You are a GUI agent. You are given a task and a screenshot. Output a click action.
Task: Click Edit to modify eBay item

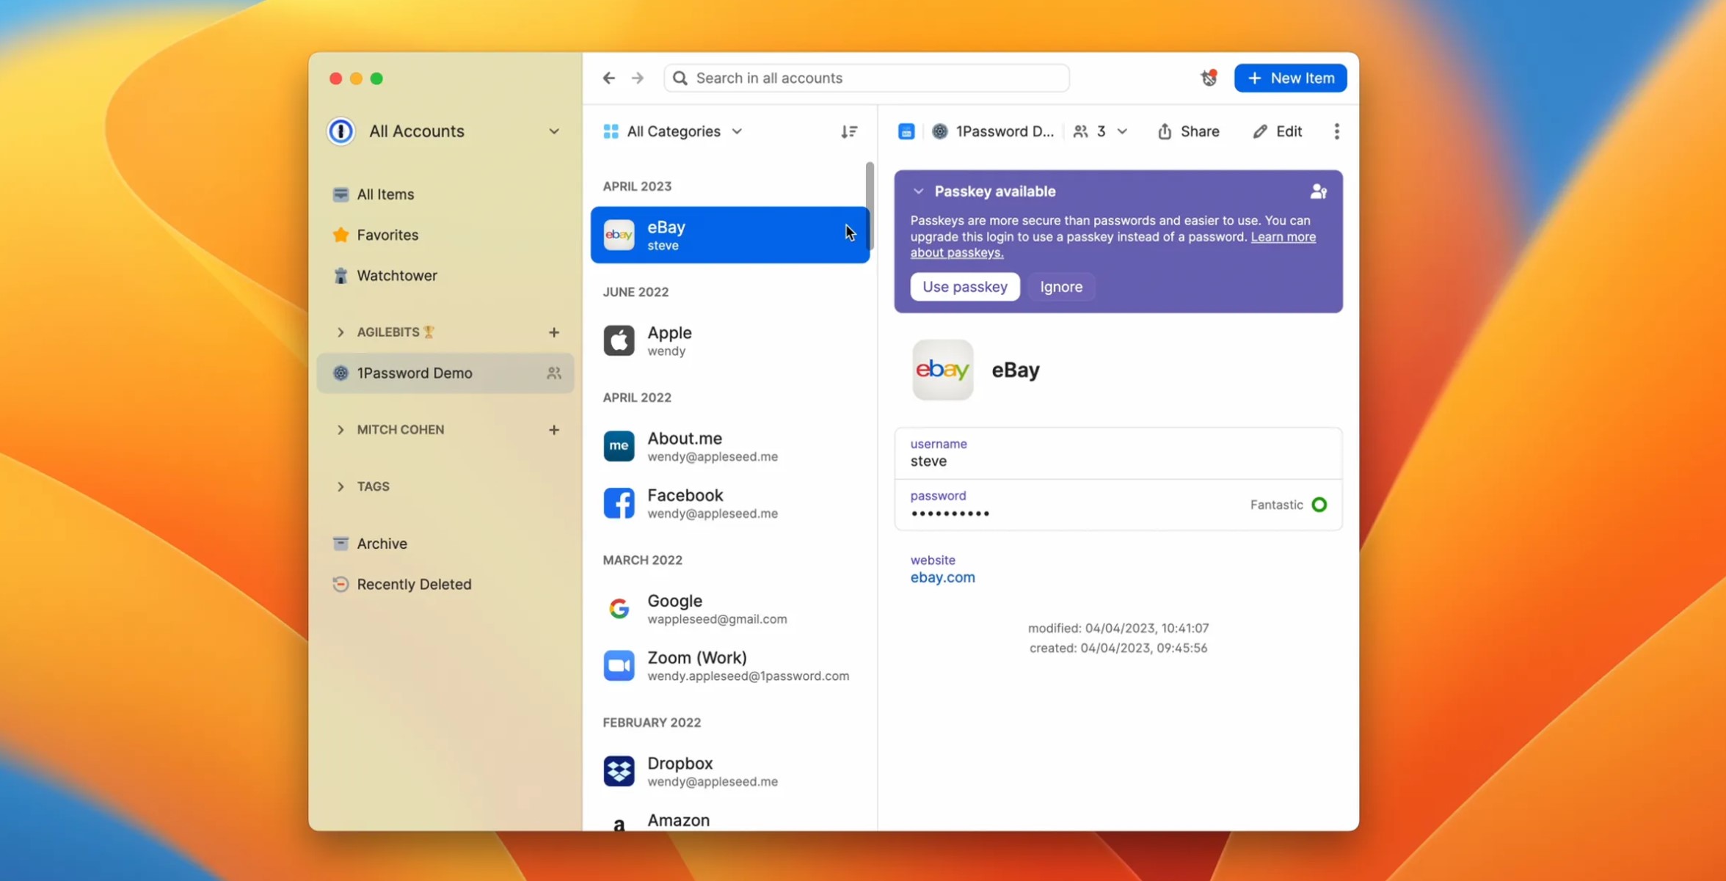coord(1278,131)
